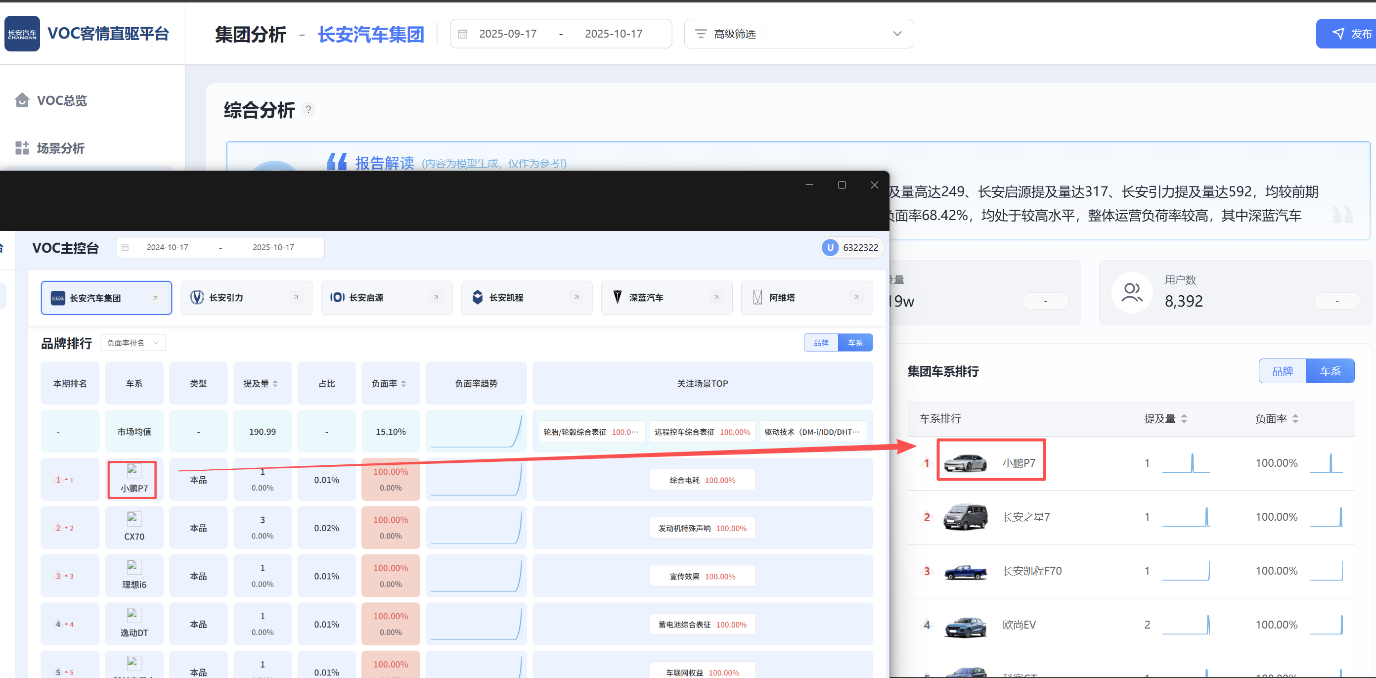
Task: Click the Changan logo icon
Action: tap(22, 34)
